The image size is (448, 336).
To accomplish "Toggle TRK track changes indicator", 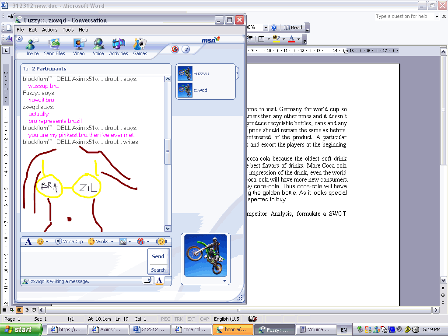I will pos(178,319).
